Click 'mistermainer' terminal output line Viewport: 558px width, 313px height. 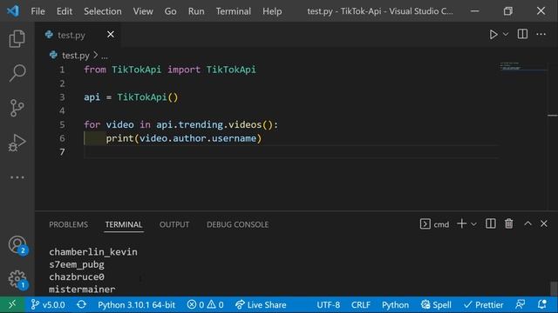click(82, 290)
